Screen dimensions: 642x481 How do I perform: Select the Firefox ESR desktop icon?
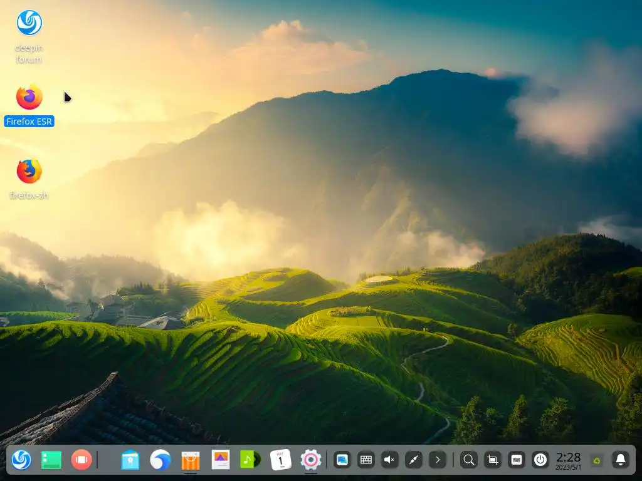click(x=29, y=97)
